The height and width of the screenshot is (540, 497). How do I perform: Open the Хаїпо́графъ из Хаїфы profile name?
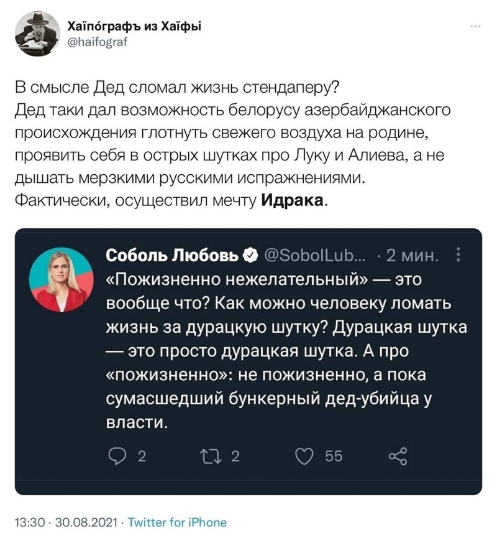[134, 26]
